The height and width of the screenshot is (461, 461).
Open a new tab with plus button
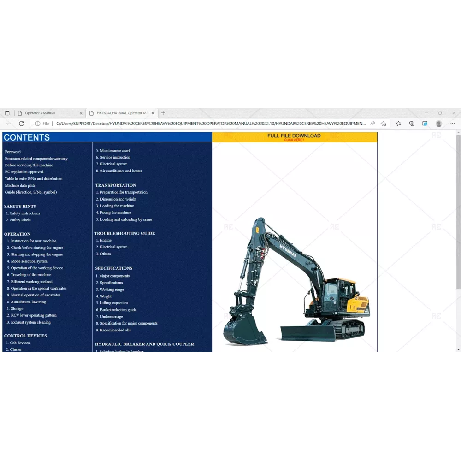(x=163, y=113)
